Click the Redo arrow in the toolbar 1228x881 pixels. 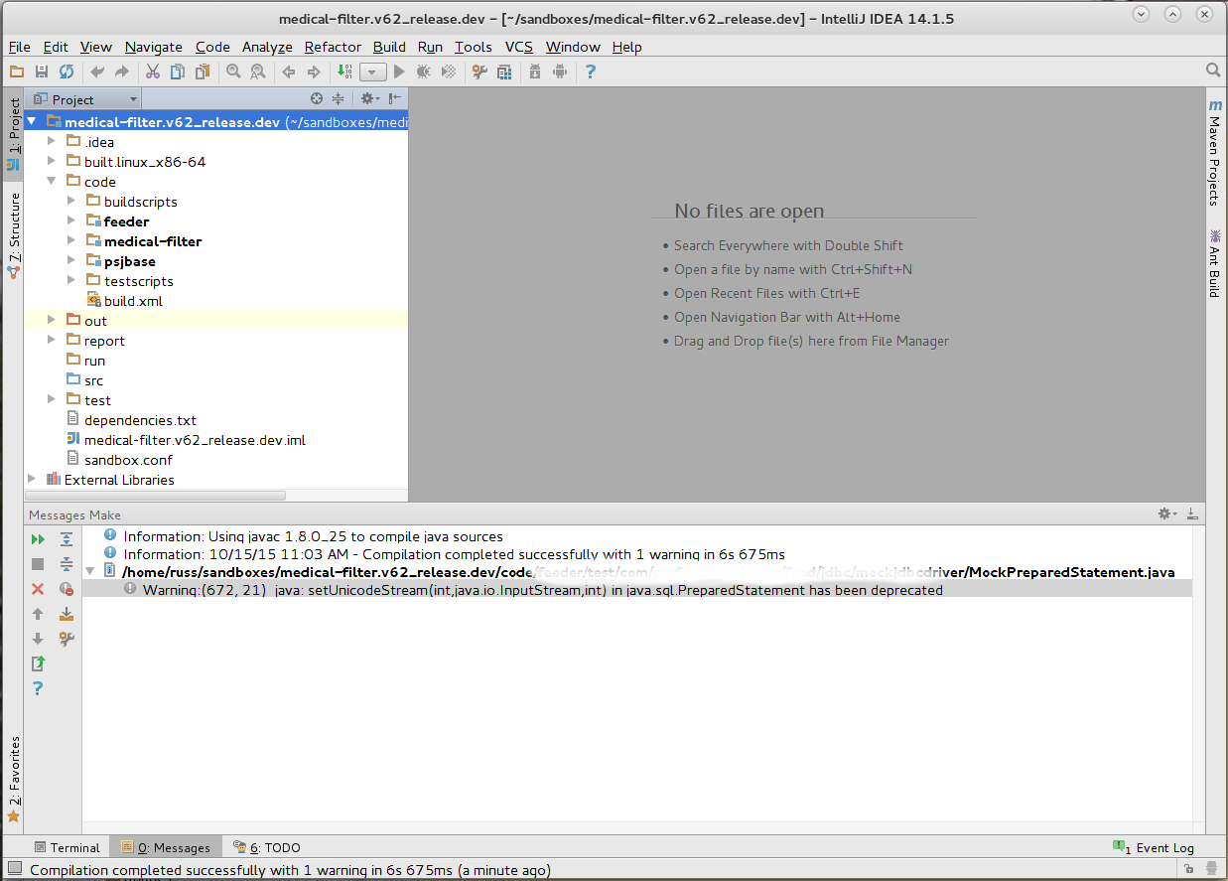[x=122, y=72]
